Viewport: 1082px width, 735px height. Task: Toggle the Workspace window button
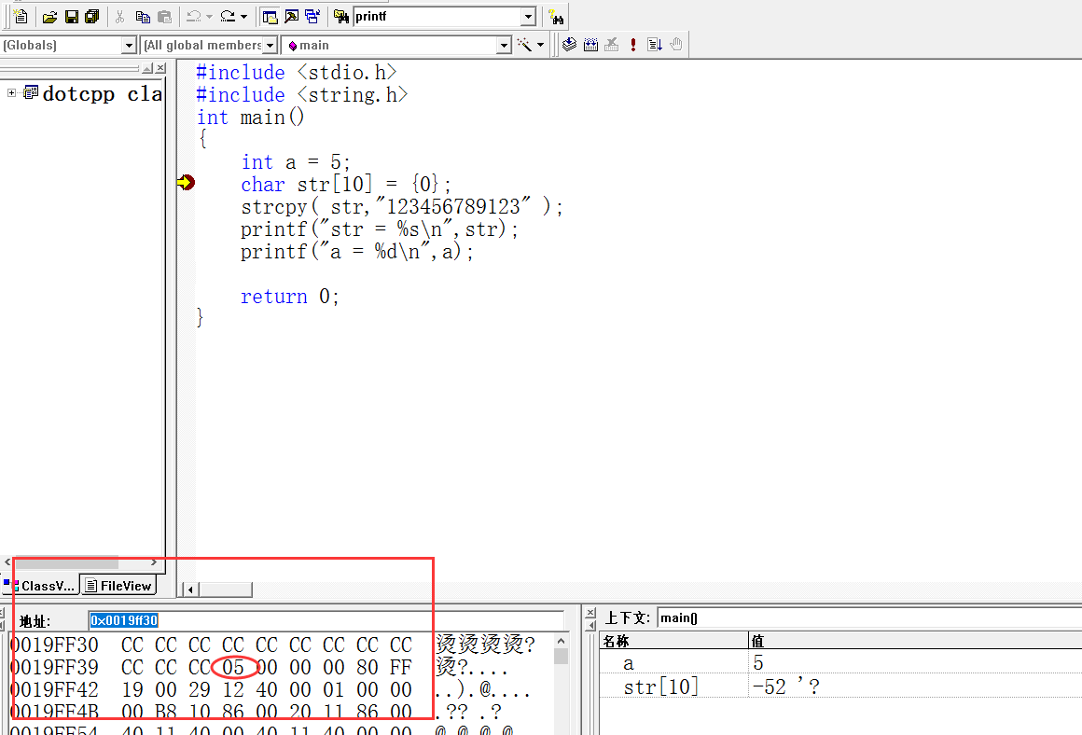point(270,16)
